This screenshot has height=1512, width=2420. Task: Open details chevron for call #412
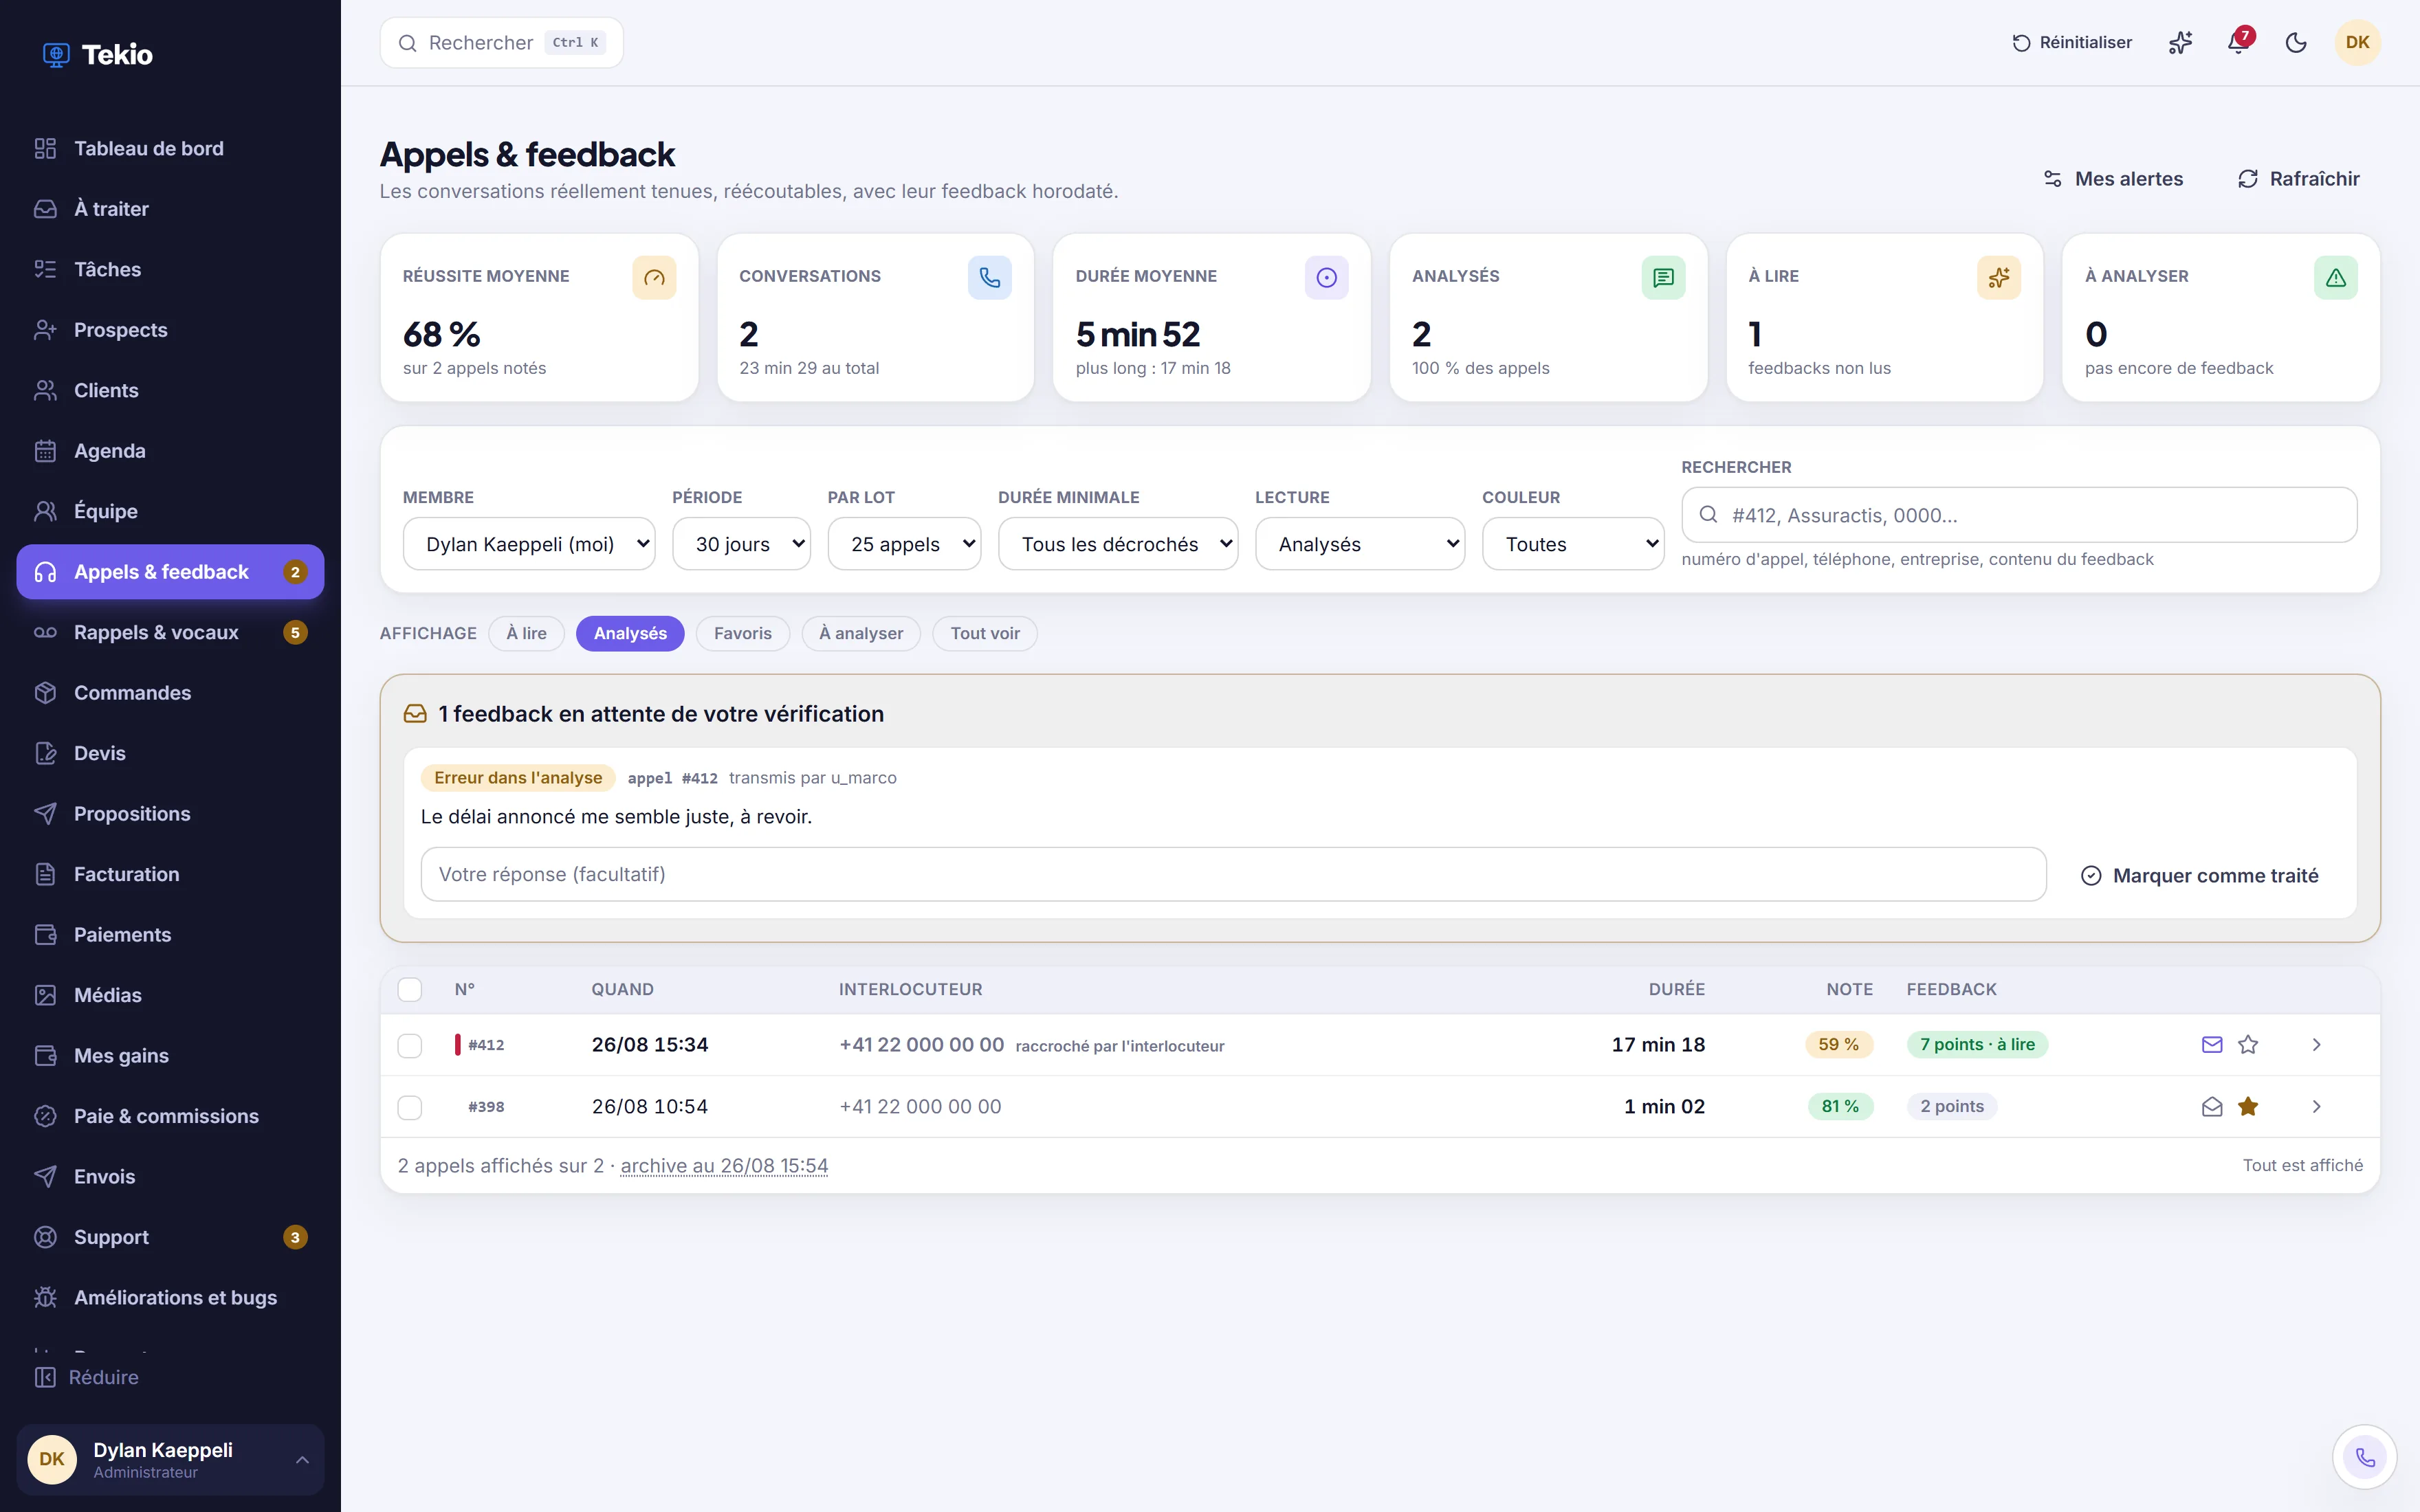pyautogui.click(x=2316, y=1045)
